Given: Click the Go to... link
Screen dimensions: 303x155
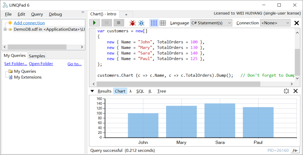Looking at the screenshot, I should 74,64.
